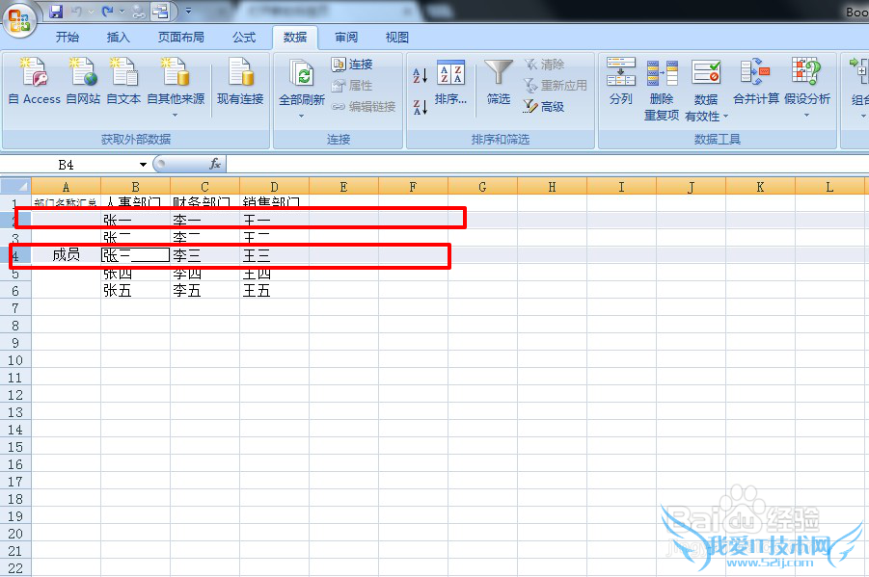Switch to the 视图 tab
Screen dimensions: 869x577
click(x=396, y=38)
